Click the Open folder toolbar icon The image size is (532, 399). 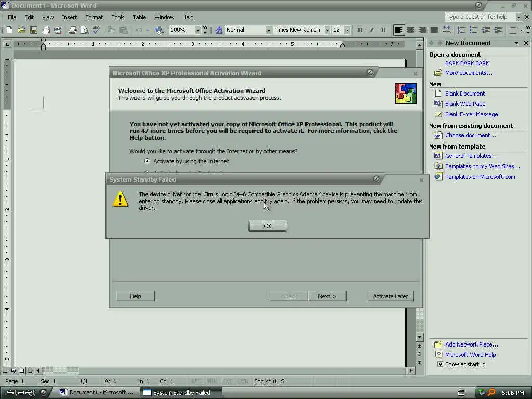21,30
